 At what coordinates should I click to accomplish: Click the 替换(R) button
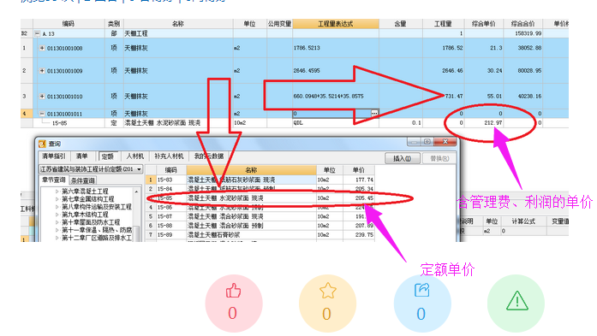coord(439,158)
